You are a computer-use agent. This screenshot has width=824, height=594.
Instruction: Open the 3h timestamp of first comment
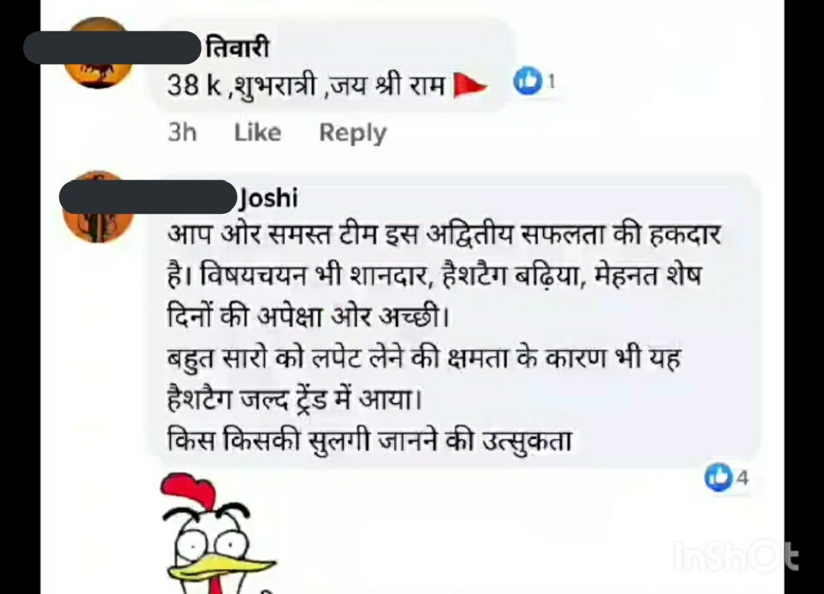point(182,132)
